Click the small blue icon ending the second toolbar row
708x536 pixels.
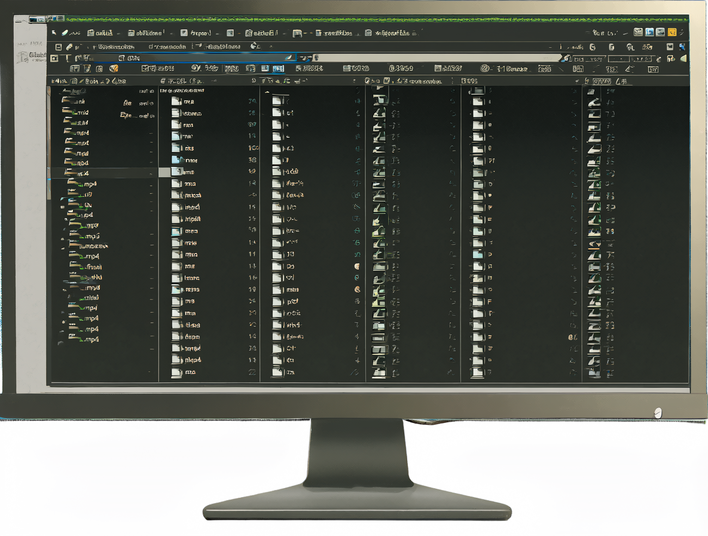(x=682, y=47)
